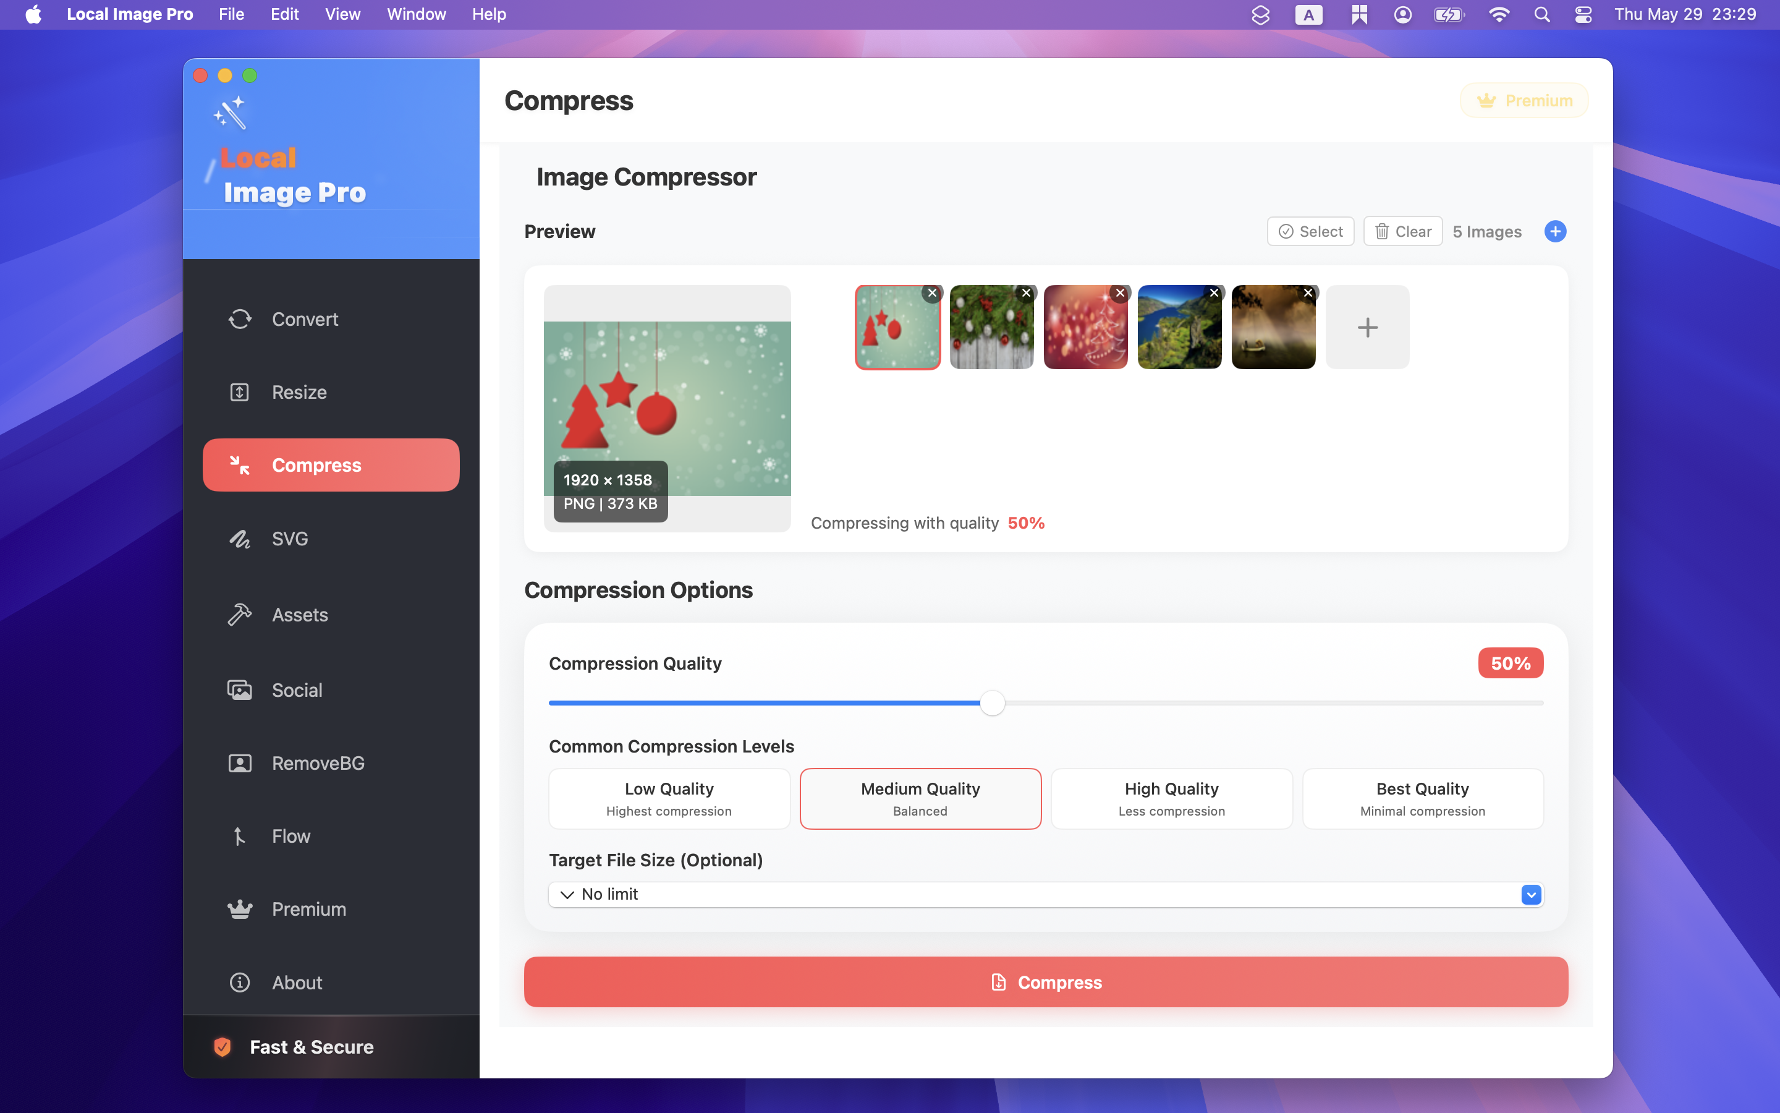Viewport: 1780px width, 1113px height.
Task: Select Best Quality compression level
Action: click(x=1423, y=799)
